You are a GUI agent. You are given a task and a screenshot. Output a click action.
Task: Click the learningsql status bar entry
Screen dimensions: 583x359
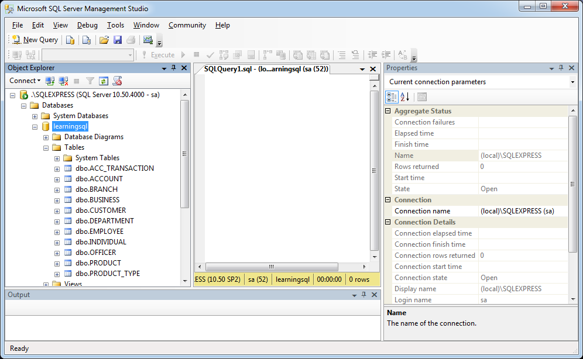point(292,279)
